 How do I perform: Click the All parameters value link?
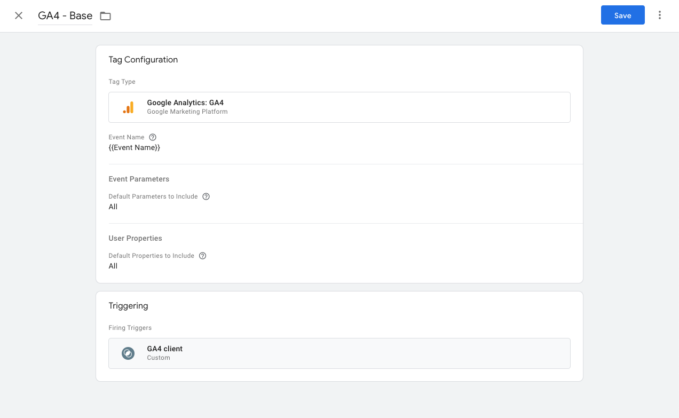[x=113, y=207]
